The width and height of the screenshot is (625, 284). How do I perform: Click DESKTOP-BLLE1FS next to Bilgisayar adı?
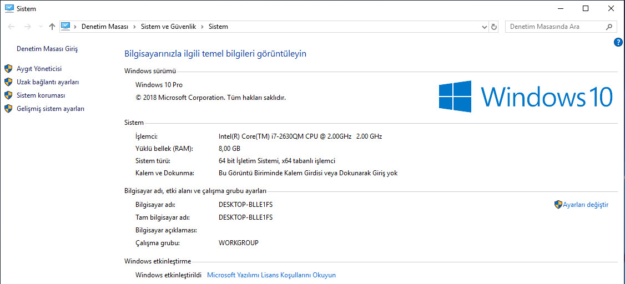(245, 205)
